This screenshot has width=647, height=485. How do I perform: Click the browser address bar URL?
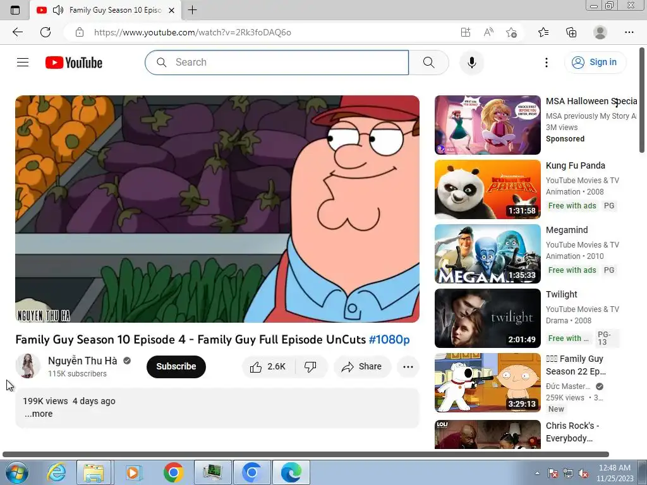click(193, 32)
